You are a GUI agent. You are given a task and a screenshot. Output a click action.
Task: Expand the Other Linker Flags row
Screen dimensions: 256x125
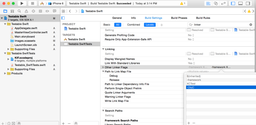coord(103,67)
